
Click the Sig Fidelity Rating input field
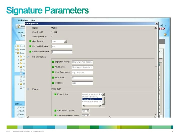point(62,46)
